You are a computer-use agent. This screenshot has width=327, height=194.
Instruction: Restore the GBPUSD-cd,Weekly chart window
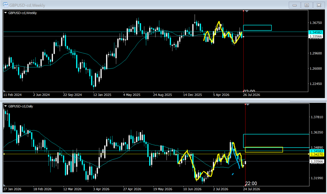point(307,5)
